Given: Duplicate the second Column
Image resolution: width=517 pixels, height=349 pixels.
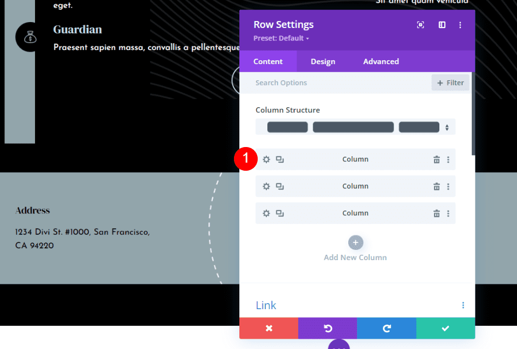Looking at the screenshot, I should click(280, 186).
